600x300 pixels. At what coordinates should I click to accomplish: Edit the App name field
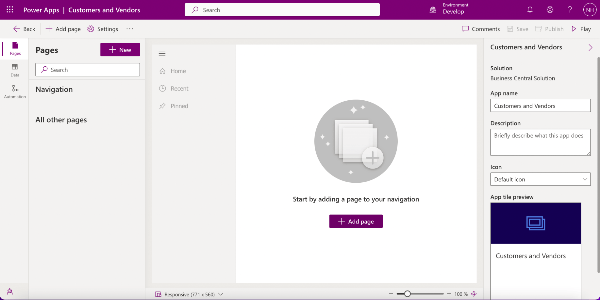pyautogui.click(x=540, y=106)
